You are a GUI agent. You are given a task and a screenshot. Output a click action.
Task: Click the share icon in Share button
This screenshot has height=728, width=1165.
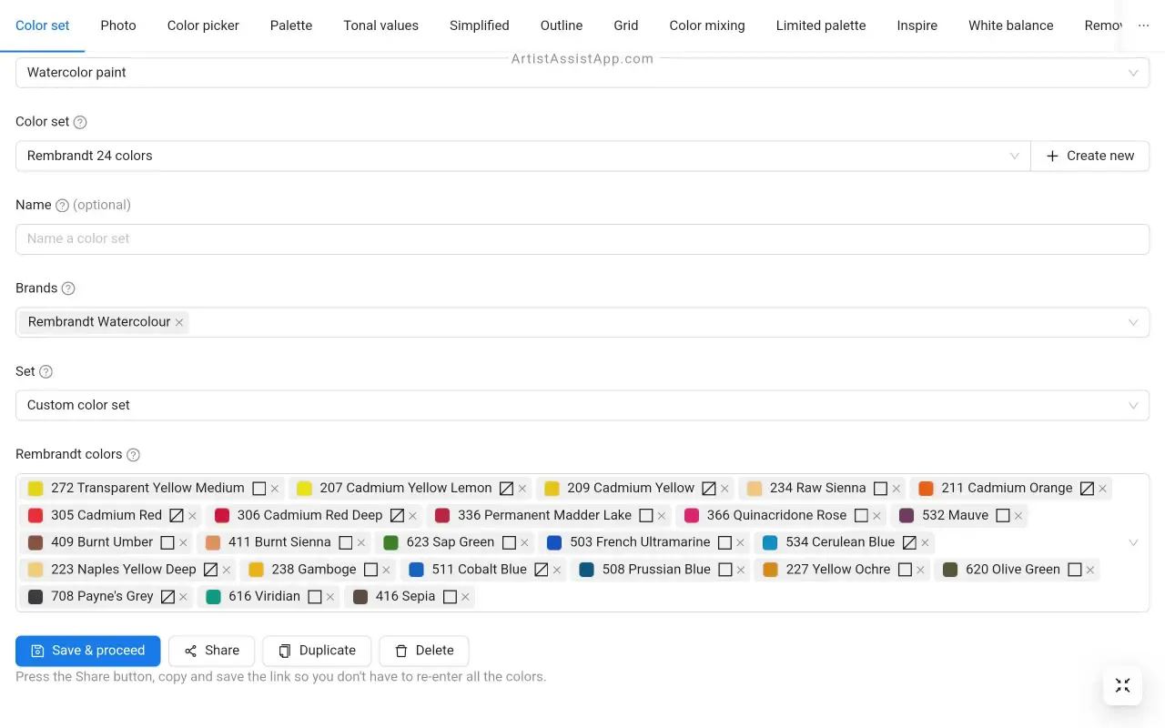click(x=190, y=651)
